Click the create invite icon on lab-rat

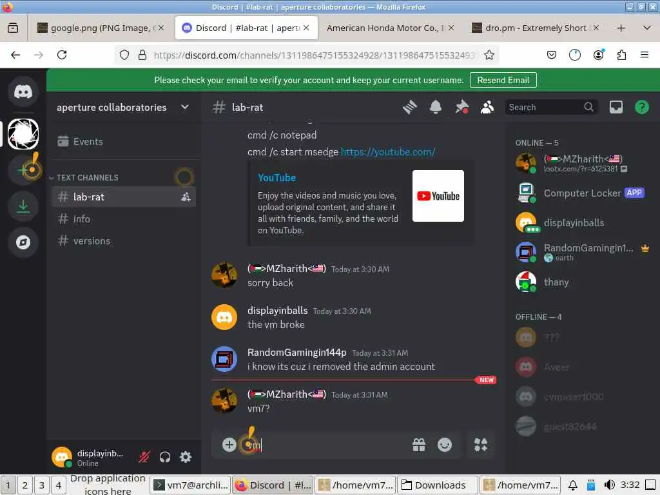pyautogui.click(x=186, y=197)
